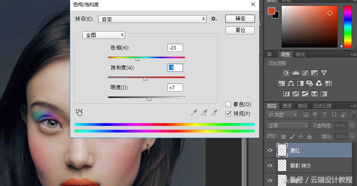Image resolution: width=357 pixels, height=186 pixels.
Task: Add a Black & White adjustment
Action: (x=300, y=83)
